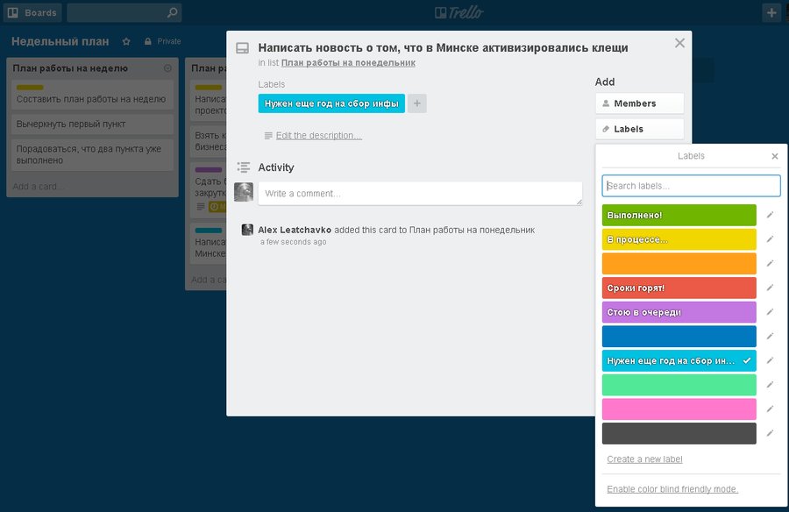This screenshot has height=512, width=789.
Task: Focus the header search field
Action: 124,12
